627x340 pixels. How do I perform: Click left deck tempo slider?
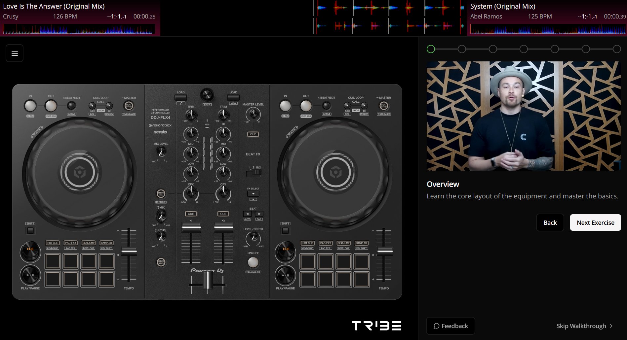pyautogui.click(x=129, y=251)
